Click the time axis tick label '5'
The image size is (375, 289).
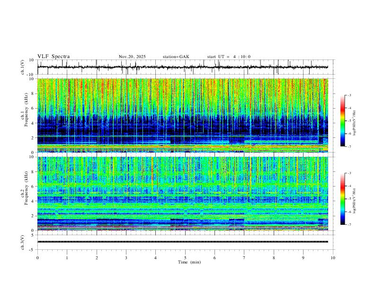185,258
